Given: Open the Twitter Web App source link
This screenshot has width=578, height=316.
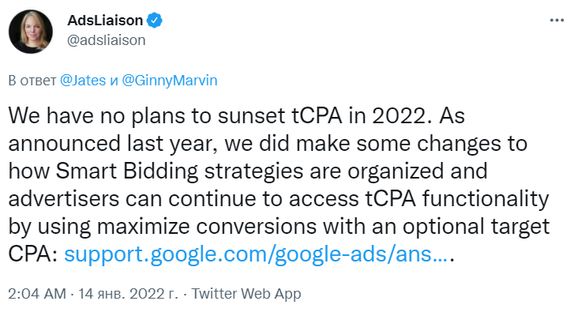Looking at the screenshot, I should (x=246, y=294).
